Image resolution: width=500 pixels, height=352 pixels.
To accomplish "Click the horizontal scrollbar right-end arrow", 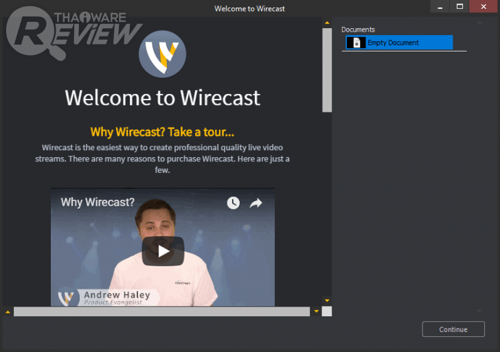I will 317,312.
